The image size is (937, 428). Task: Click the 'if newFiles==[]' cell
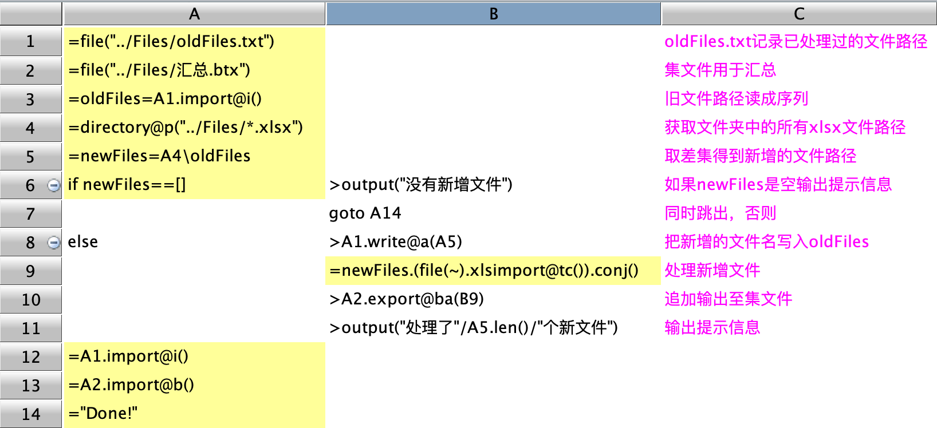click(x=194, y=185)
